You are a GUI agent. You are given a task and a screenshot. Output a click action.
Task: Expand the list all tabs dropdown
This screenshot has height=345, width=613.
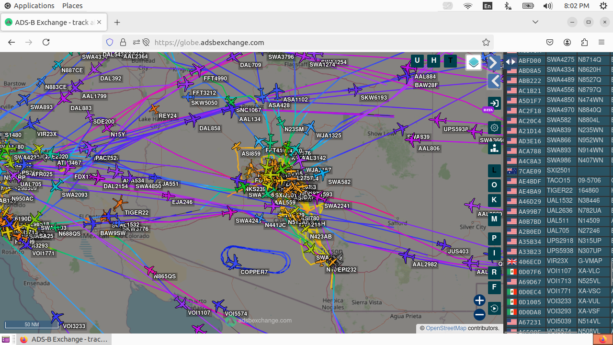pos(535,22)
